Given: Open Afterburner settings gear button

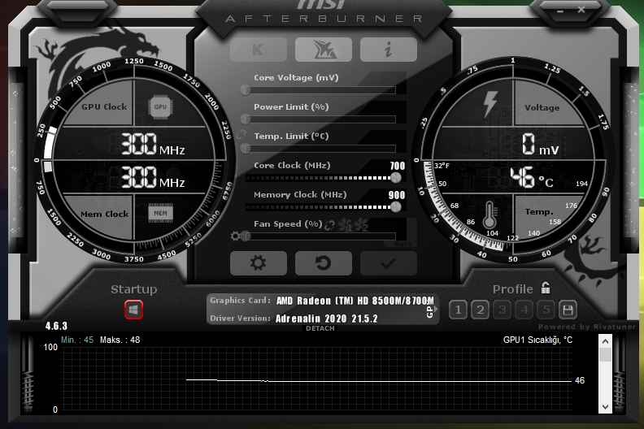Looking at the screenshot, I should [259, 263].
